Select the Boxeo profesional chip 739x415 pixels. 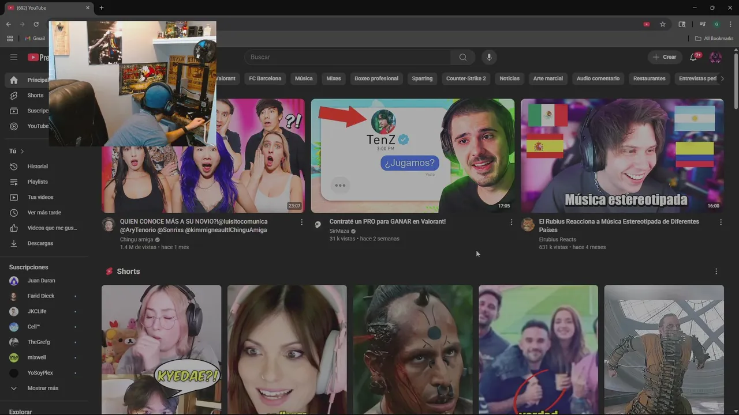point(376,78)
